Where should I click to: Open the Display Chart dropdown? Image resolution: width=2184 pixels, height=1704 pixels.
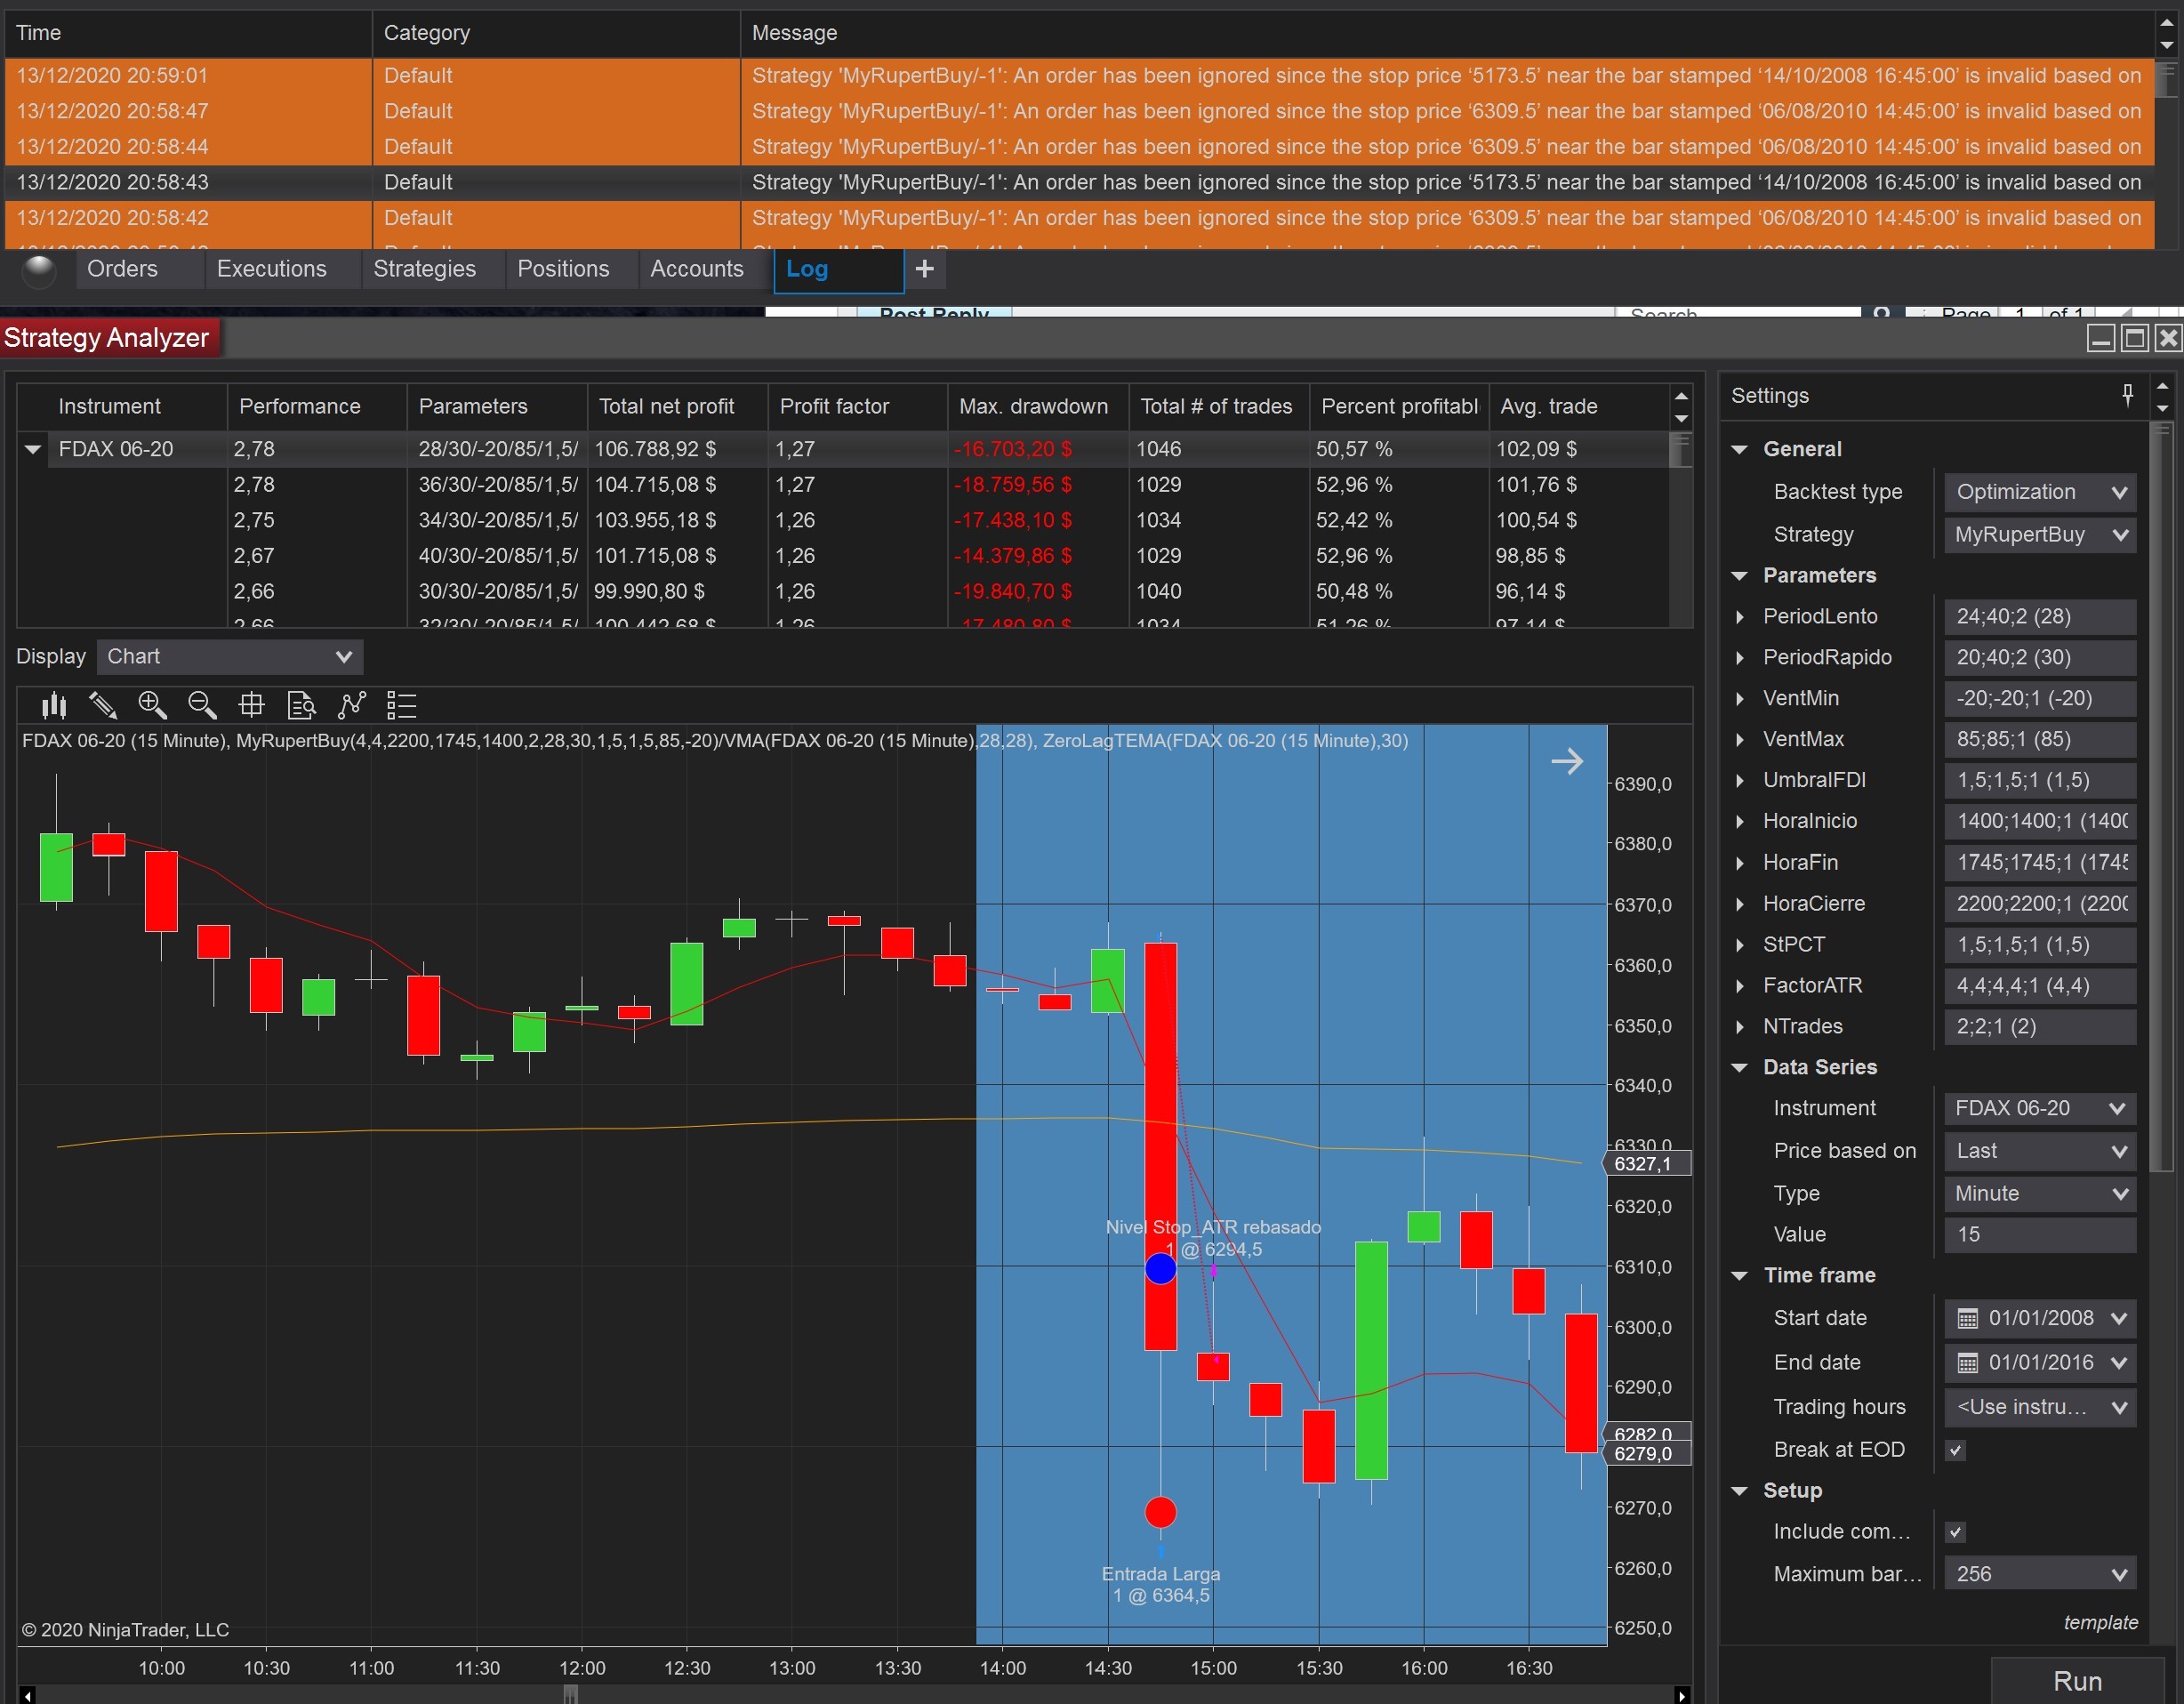pos(230,657)
